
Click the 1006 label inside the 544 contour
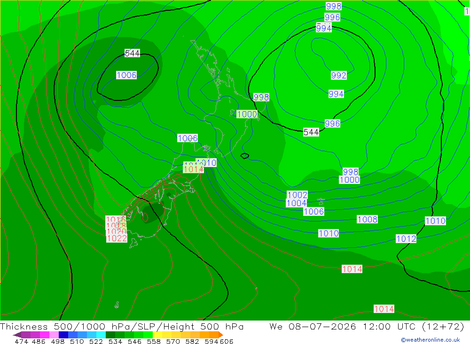126,75
